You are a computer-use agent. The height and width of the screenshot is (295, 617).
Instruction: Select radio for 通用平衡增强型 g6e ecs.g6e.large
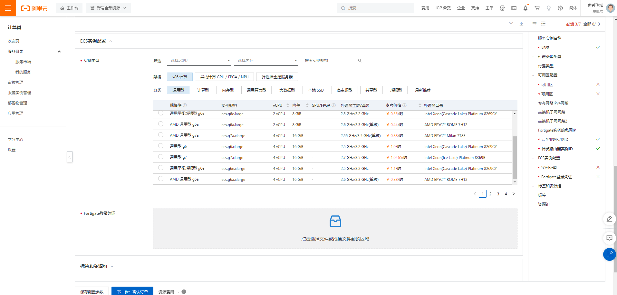click(x=161, y=113)
